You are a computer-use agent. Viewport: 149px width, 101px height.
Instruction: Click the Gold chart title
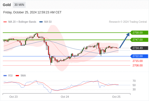coord(7,5)
